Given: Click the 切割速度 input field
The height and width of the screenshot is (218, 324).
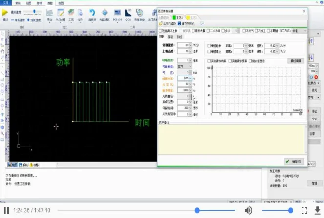Looking at the screenshot, I should pos(183,45).
